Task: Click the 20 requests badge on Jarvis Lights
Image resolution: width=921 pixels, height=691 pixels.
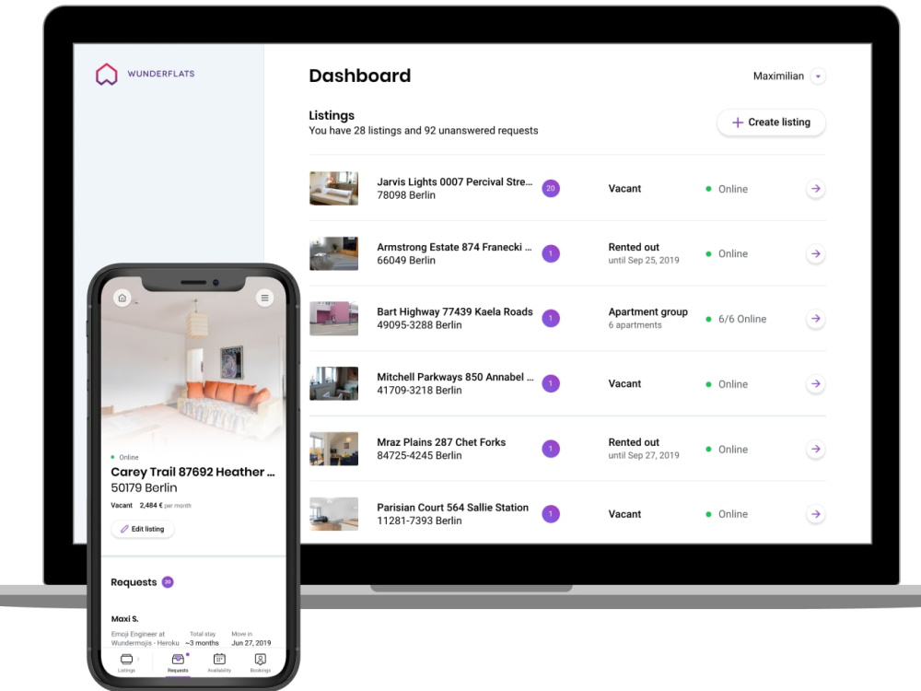Action: pos(551,189)
